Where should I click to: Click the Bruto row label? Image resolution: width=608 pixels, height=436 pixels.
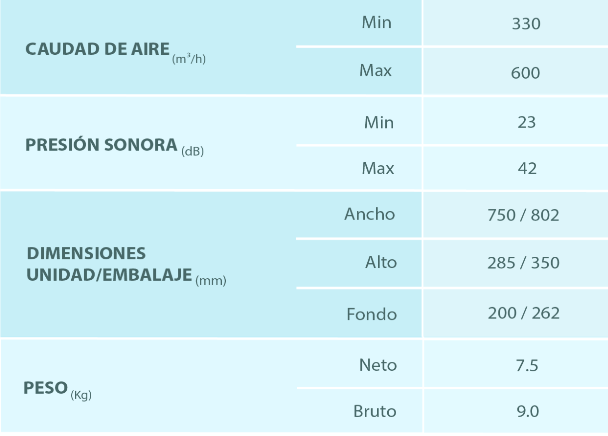coord(375,411)
